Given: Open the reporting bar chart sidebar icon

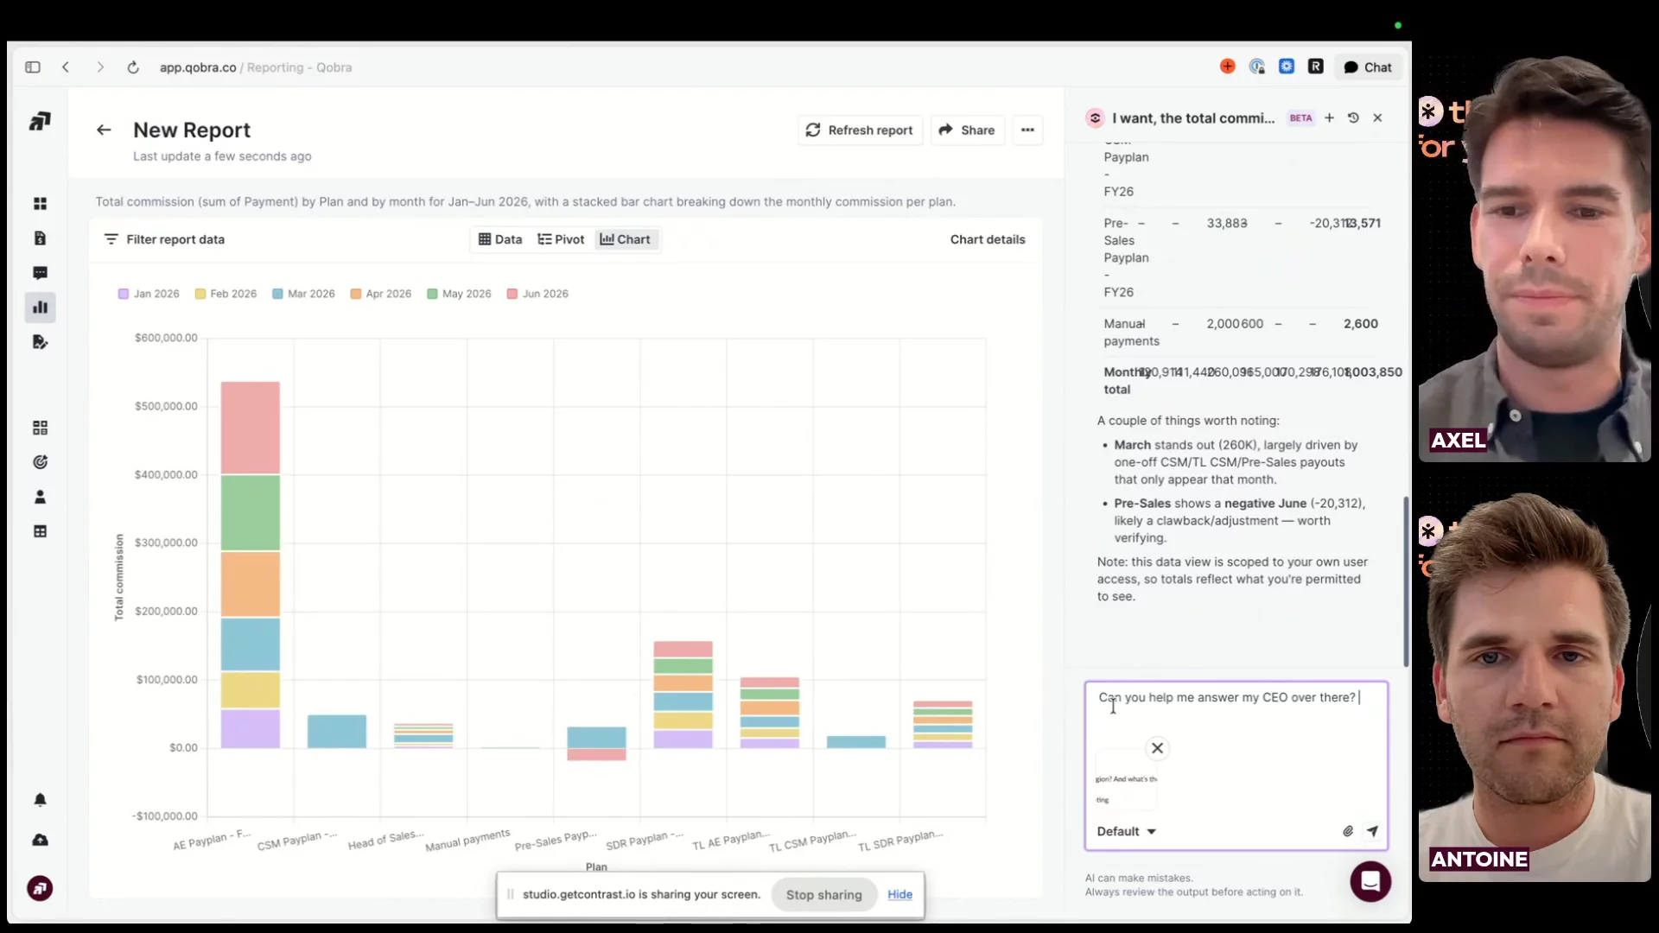Looking at the screenshot, I should [40, 308].
